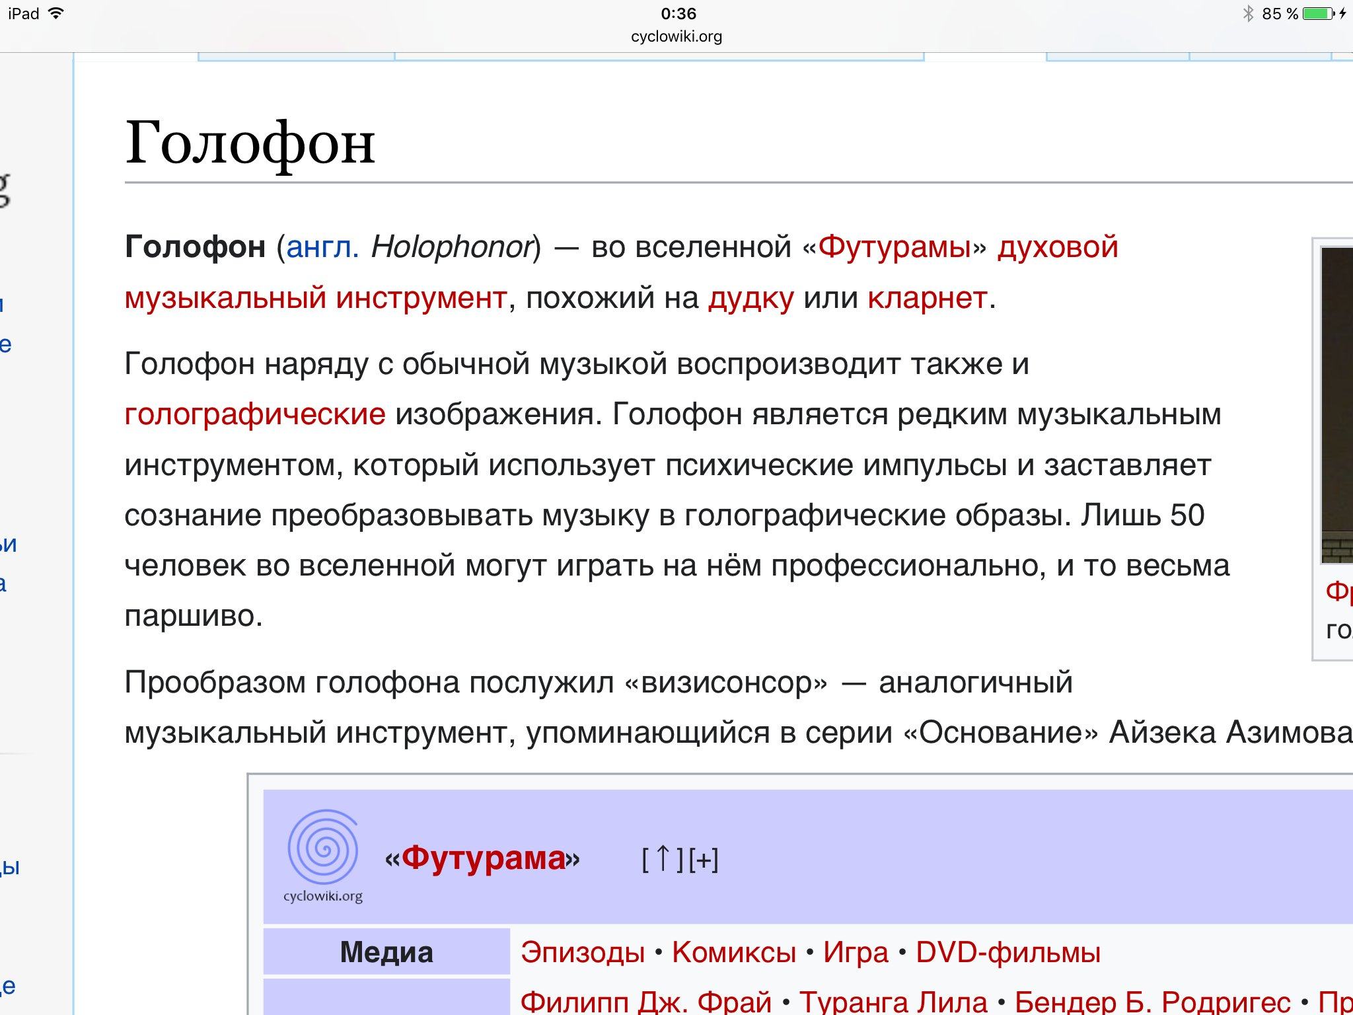Click the up arrow [↑] in Футурама navbox
The width and height of the screenshot is (1353, 1015).
(x=663, y=859)
